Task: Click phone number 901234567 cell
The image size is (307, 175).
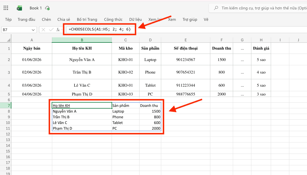Action: [x=186, y=60]
